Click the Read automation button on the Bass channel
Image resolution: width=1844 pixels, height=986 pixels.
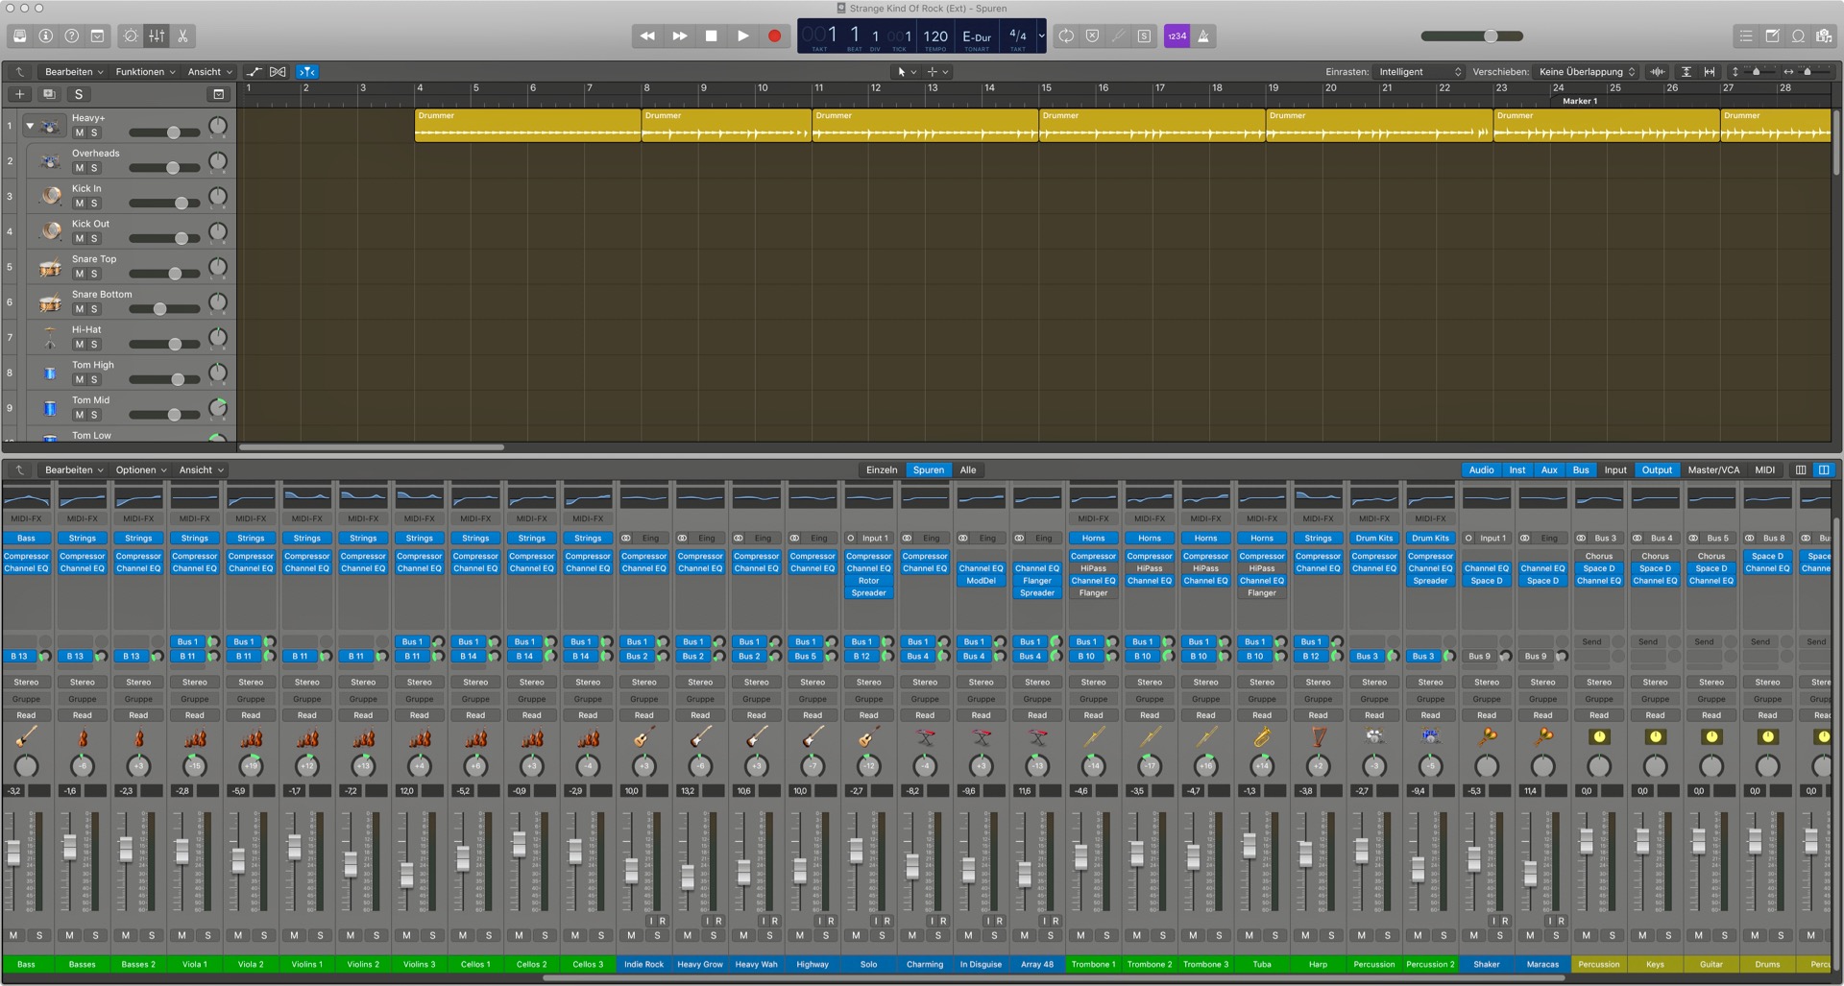tap(26, 715)
